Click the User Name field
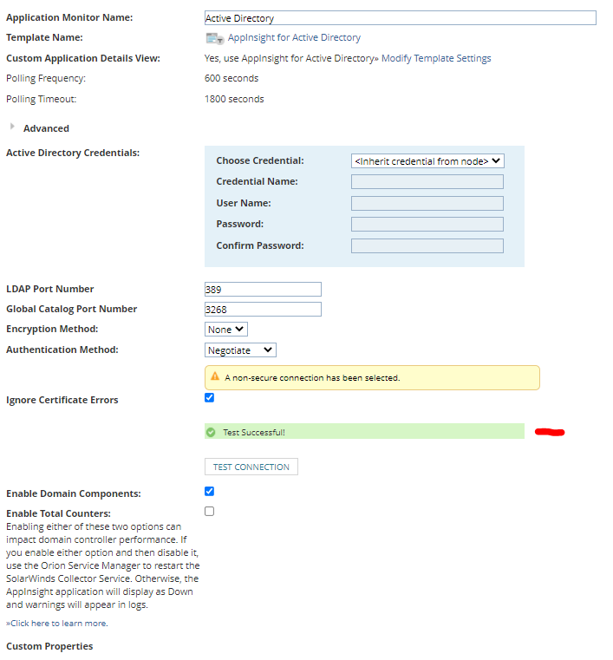The image size is (613, 660). 427,203
